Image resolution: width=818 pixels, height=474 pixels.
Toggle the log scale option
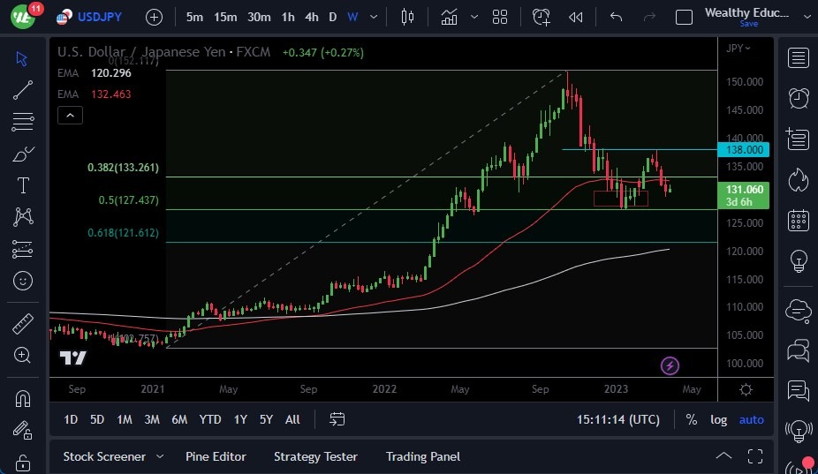click(719, 419)
